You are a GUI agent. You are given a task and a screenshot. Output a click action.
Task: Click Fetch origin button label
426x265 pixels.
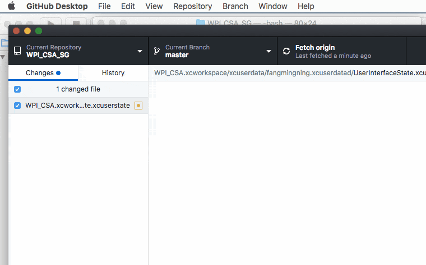315,48
